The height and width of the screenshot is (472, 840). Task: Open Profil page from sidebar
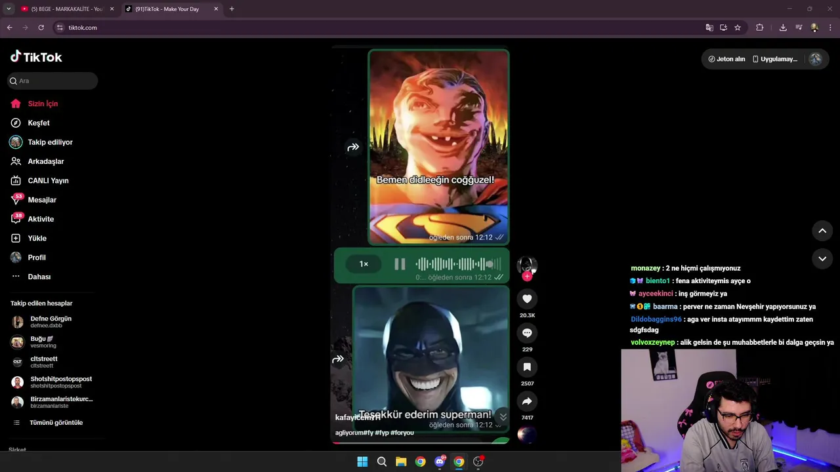(x=37, y=258)
